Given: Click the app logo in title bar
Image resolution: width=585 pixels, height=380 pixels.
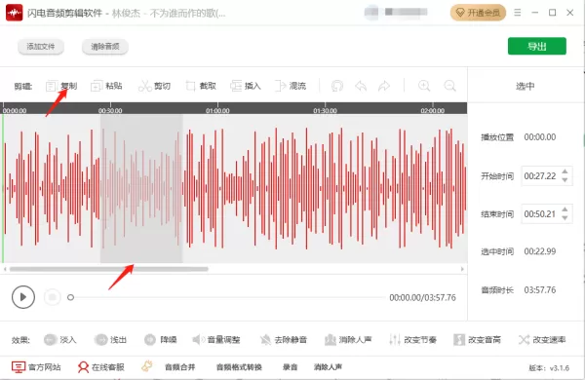Looking at the screenshot, I should point(15,13).
